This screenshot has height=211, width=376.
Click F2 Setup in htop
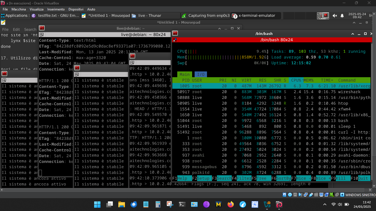pos(202,178)
